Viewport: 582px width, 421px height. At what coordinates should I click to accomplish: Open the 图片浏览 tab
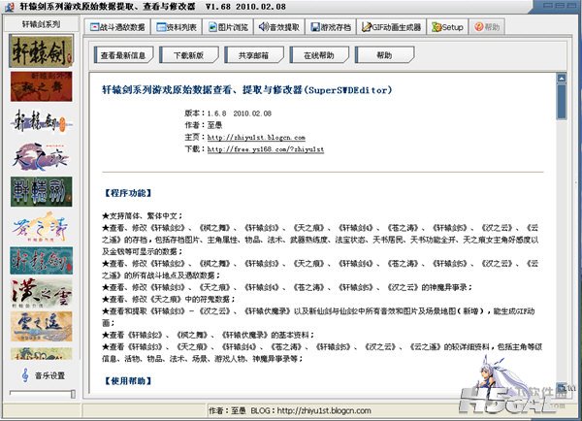point(228,27)
